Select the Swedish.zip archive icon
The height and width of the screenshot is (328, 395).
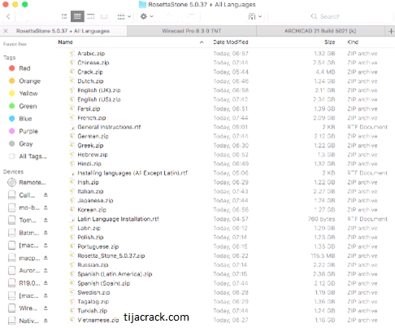pos(72,292)
